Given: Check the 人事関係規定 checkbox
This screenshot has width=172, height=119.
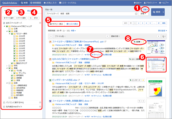Looking at the screenshot, I should point(12,85).
